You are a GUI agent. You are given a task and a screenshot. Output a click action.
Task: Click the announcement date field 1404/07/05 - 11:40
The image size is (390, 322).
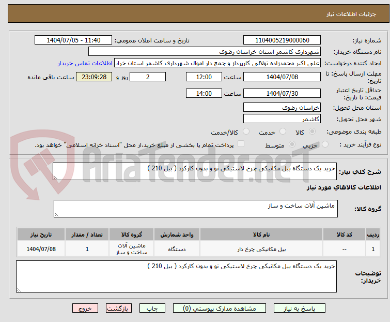[73, 40]
